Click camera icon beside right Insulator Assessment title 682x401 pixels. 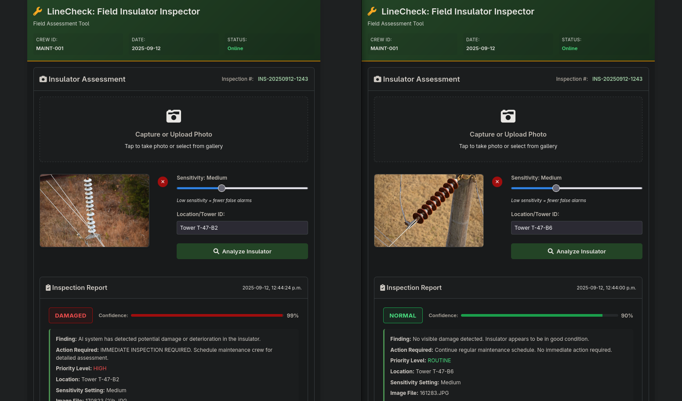(x=377, y=79)
